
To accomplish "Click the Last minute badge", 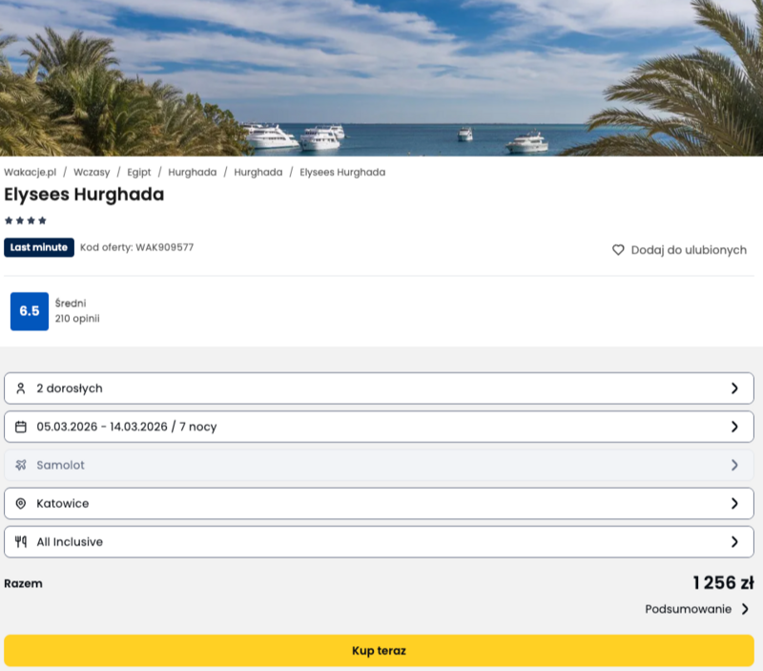I will tap(39, 247).
